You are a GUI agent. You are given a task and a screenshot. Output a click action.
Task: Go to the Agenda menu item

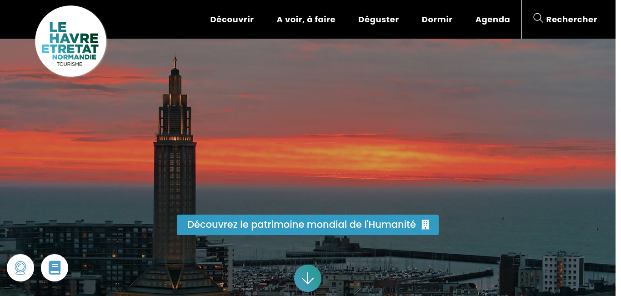pos(493,20)
